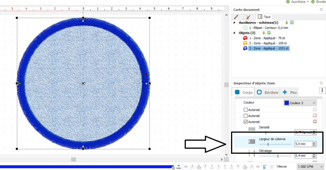Click the lock icon for Auxiliaires - schémas
326x170 pixels.
tap(287, 22)
